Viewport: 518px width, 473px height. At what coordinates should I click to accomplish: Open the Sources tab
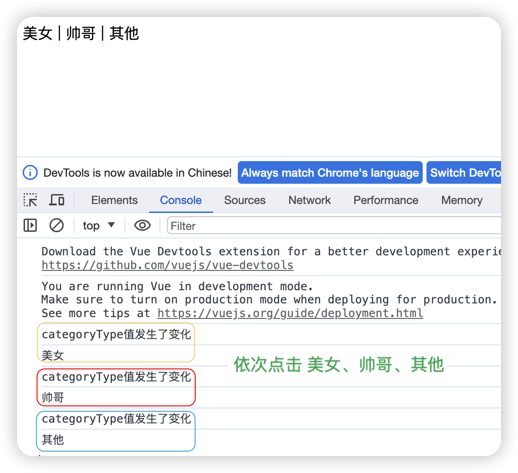[244, 200]
